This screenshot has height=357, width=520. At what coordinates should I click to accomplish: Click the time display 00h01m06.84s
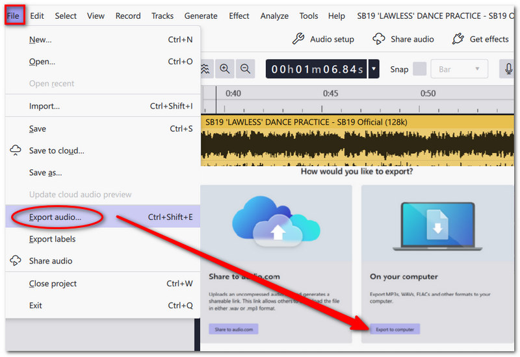pos(317,69)
